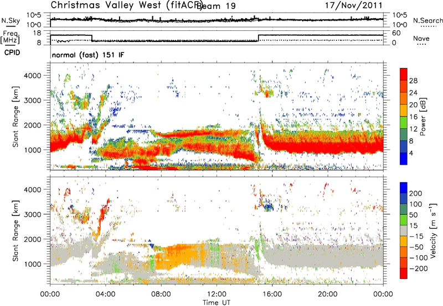This screenshot has width=443, height=306.
Task: Click gray segment of velocity colorbar
Action: pos(404,231)
